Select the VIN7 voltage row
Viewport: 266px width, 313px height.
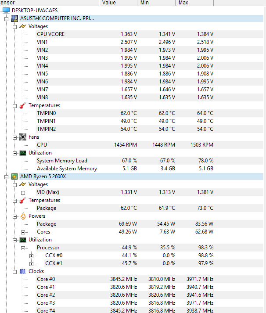tap(150, 90)
